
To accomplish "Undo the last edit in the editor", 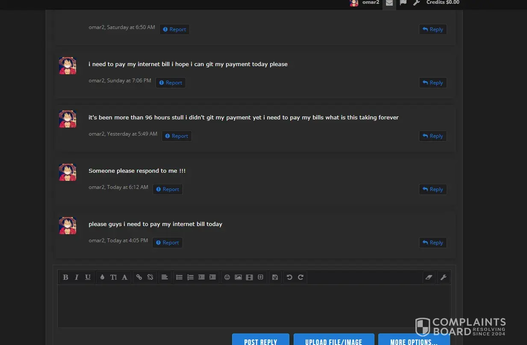I will (289, 277).
